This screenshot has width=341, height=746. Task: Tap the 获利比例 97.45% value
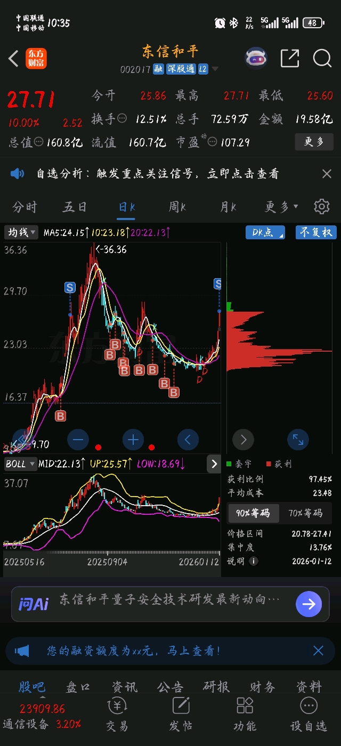[320, 479]
